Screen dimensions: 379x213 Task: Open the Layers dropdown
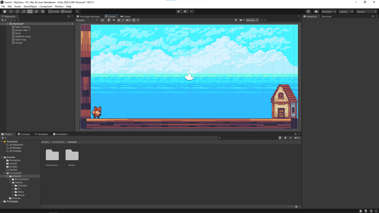point(346,11)
